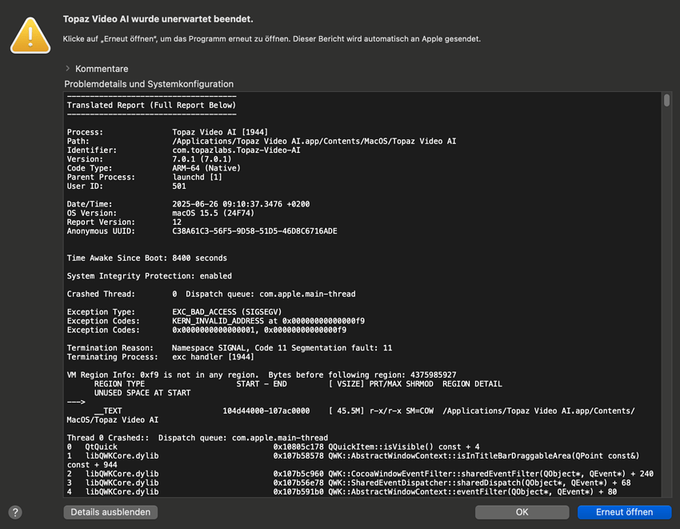Click Report Version value '12'
Viewport: 680px width, 529px height.
tap(177, 222)
